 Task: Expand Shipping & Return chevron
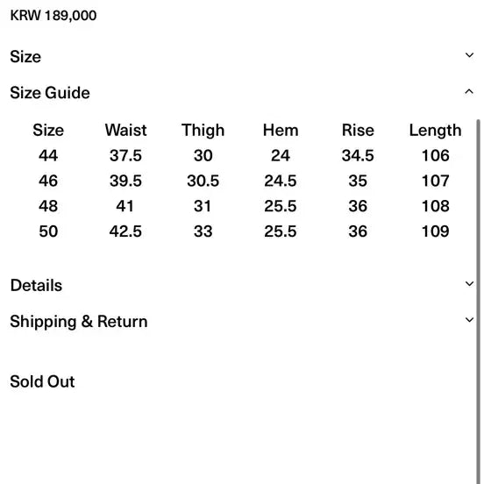pyautogui.click(x=469, y=320)
